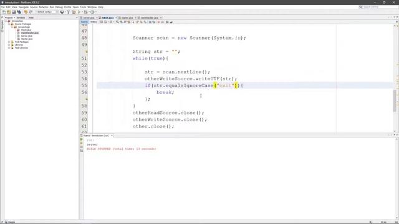The height and width of the screenshot is (224, 399).
Task: Click the Comment editor toolbar icon
Action: pyautogui.click(x=167, y=22)
